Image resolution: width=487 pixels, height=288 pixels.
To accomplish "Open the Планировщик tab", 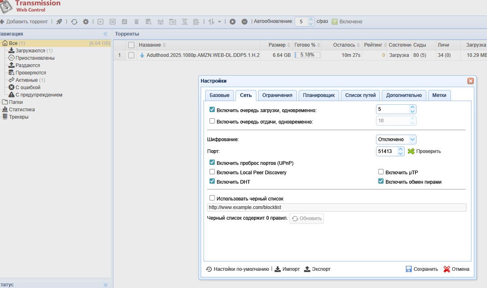I will tap(319, 95).
